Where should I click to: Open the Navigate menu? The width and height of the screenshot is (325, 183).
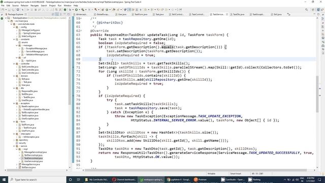[35, 6]
